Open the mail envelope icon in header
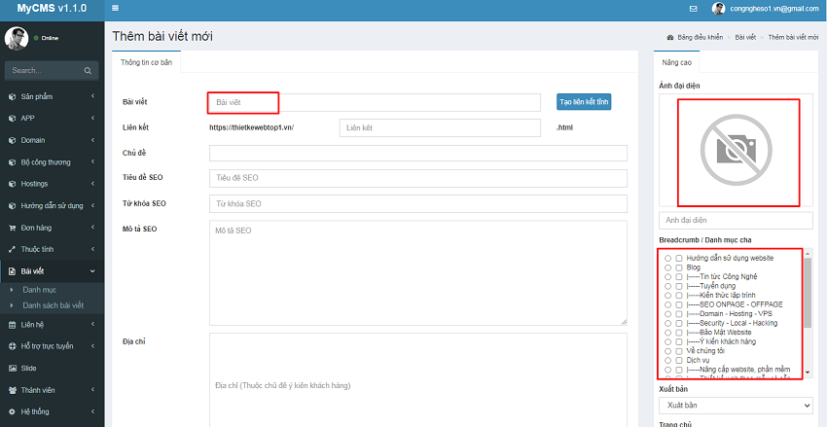Screen dimensions: 827x427 693,9
